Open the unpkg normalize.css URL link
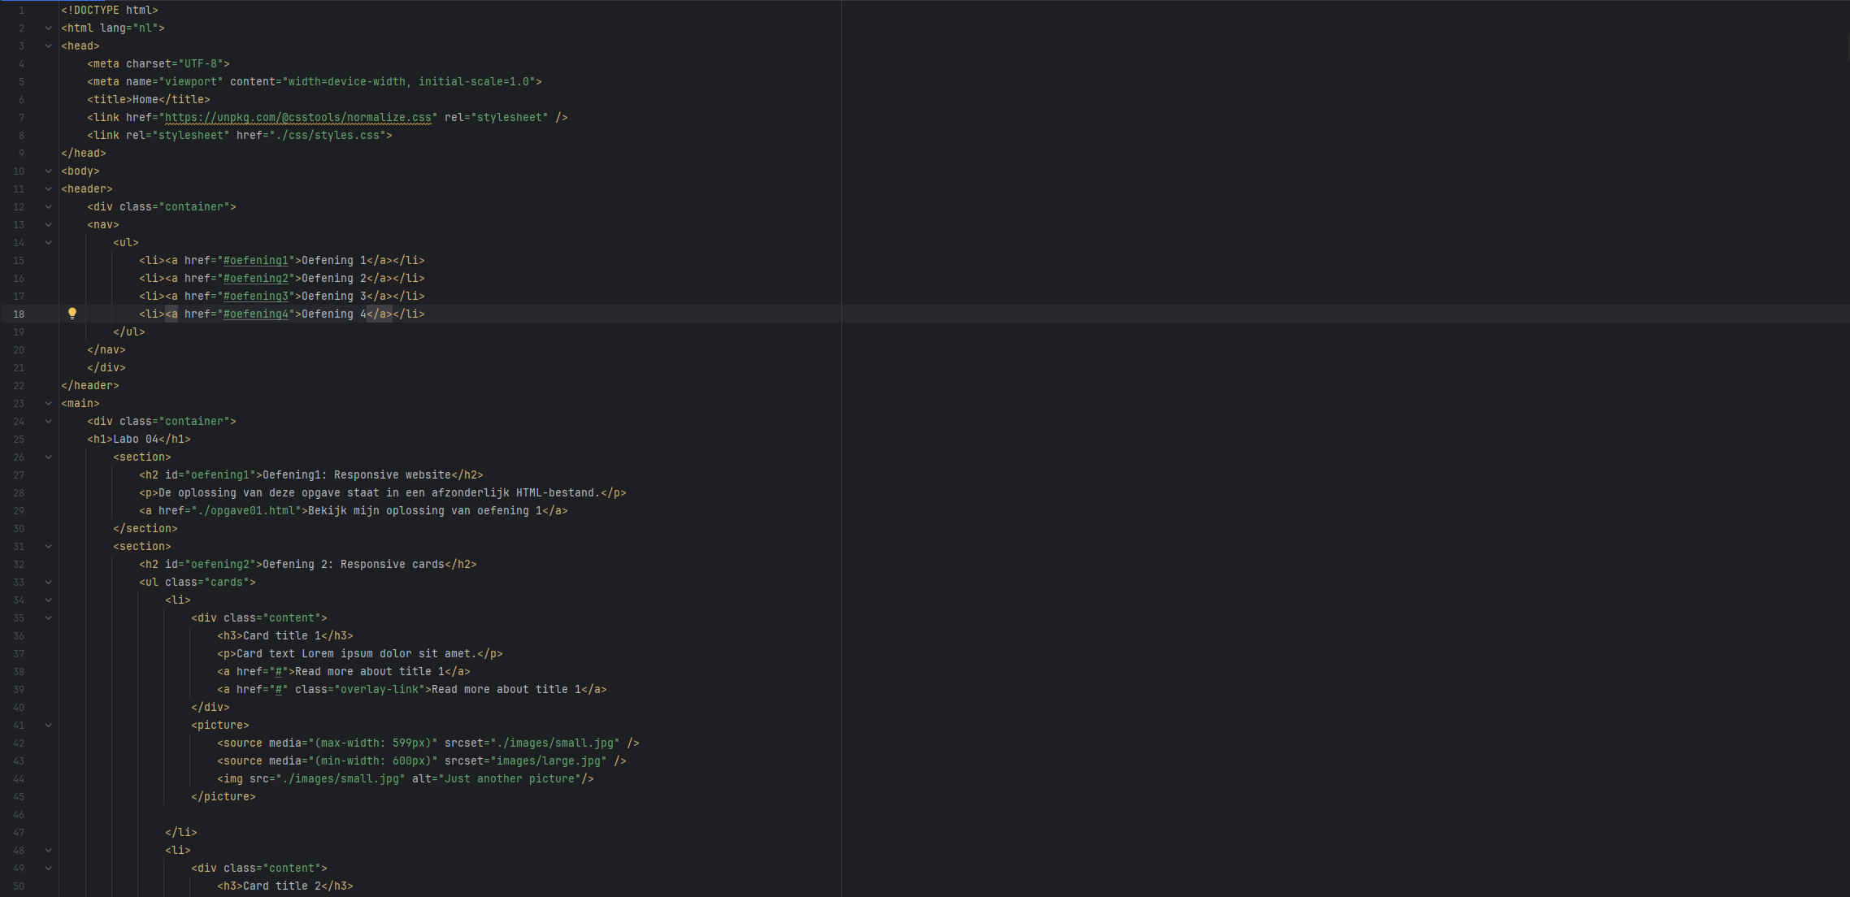 pos(298,118)
